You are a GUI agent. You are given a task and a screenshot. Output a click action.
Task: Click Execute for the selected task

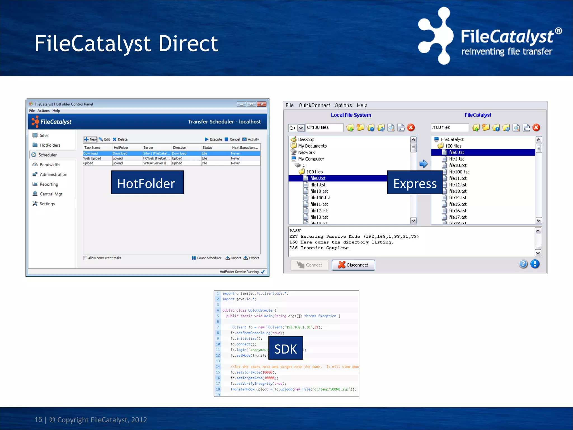pyautogui.click(x=213, y=139)
